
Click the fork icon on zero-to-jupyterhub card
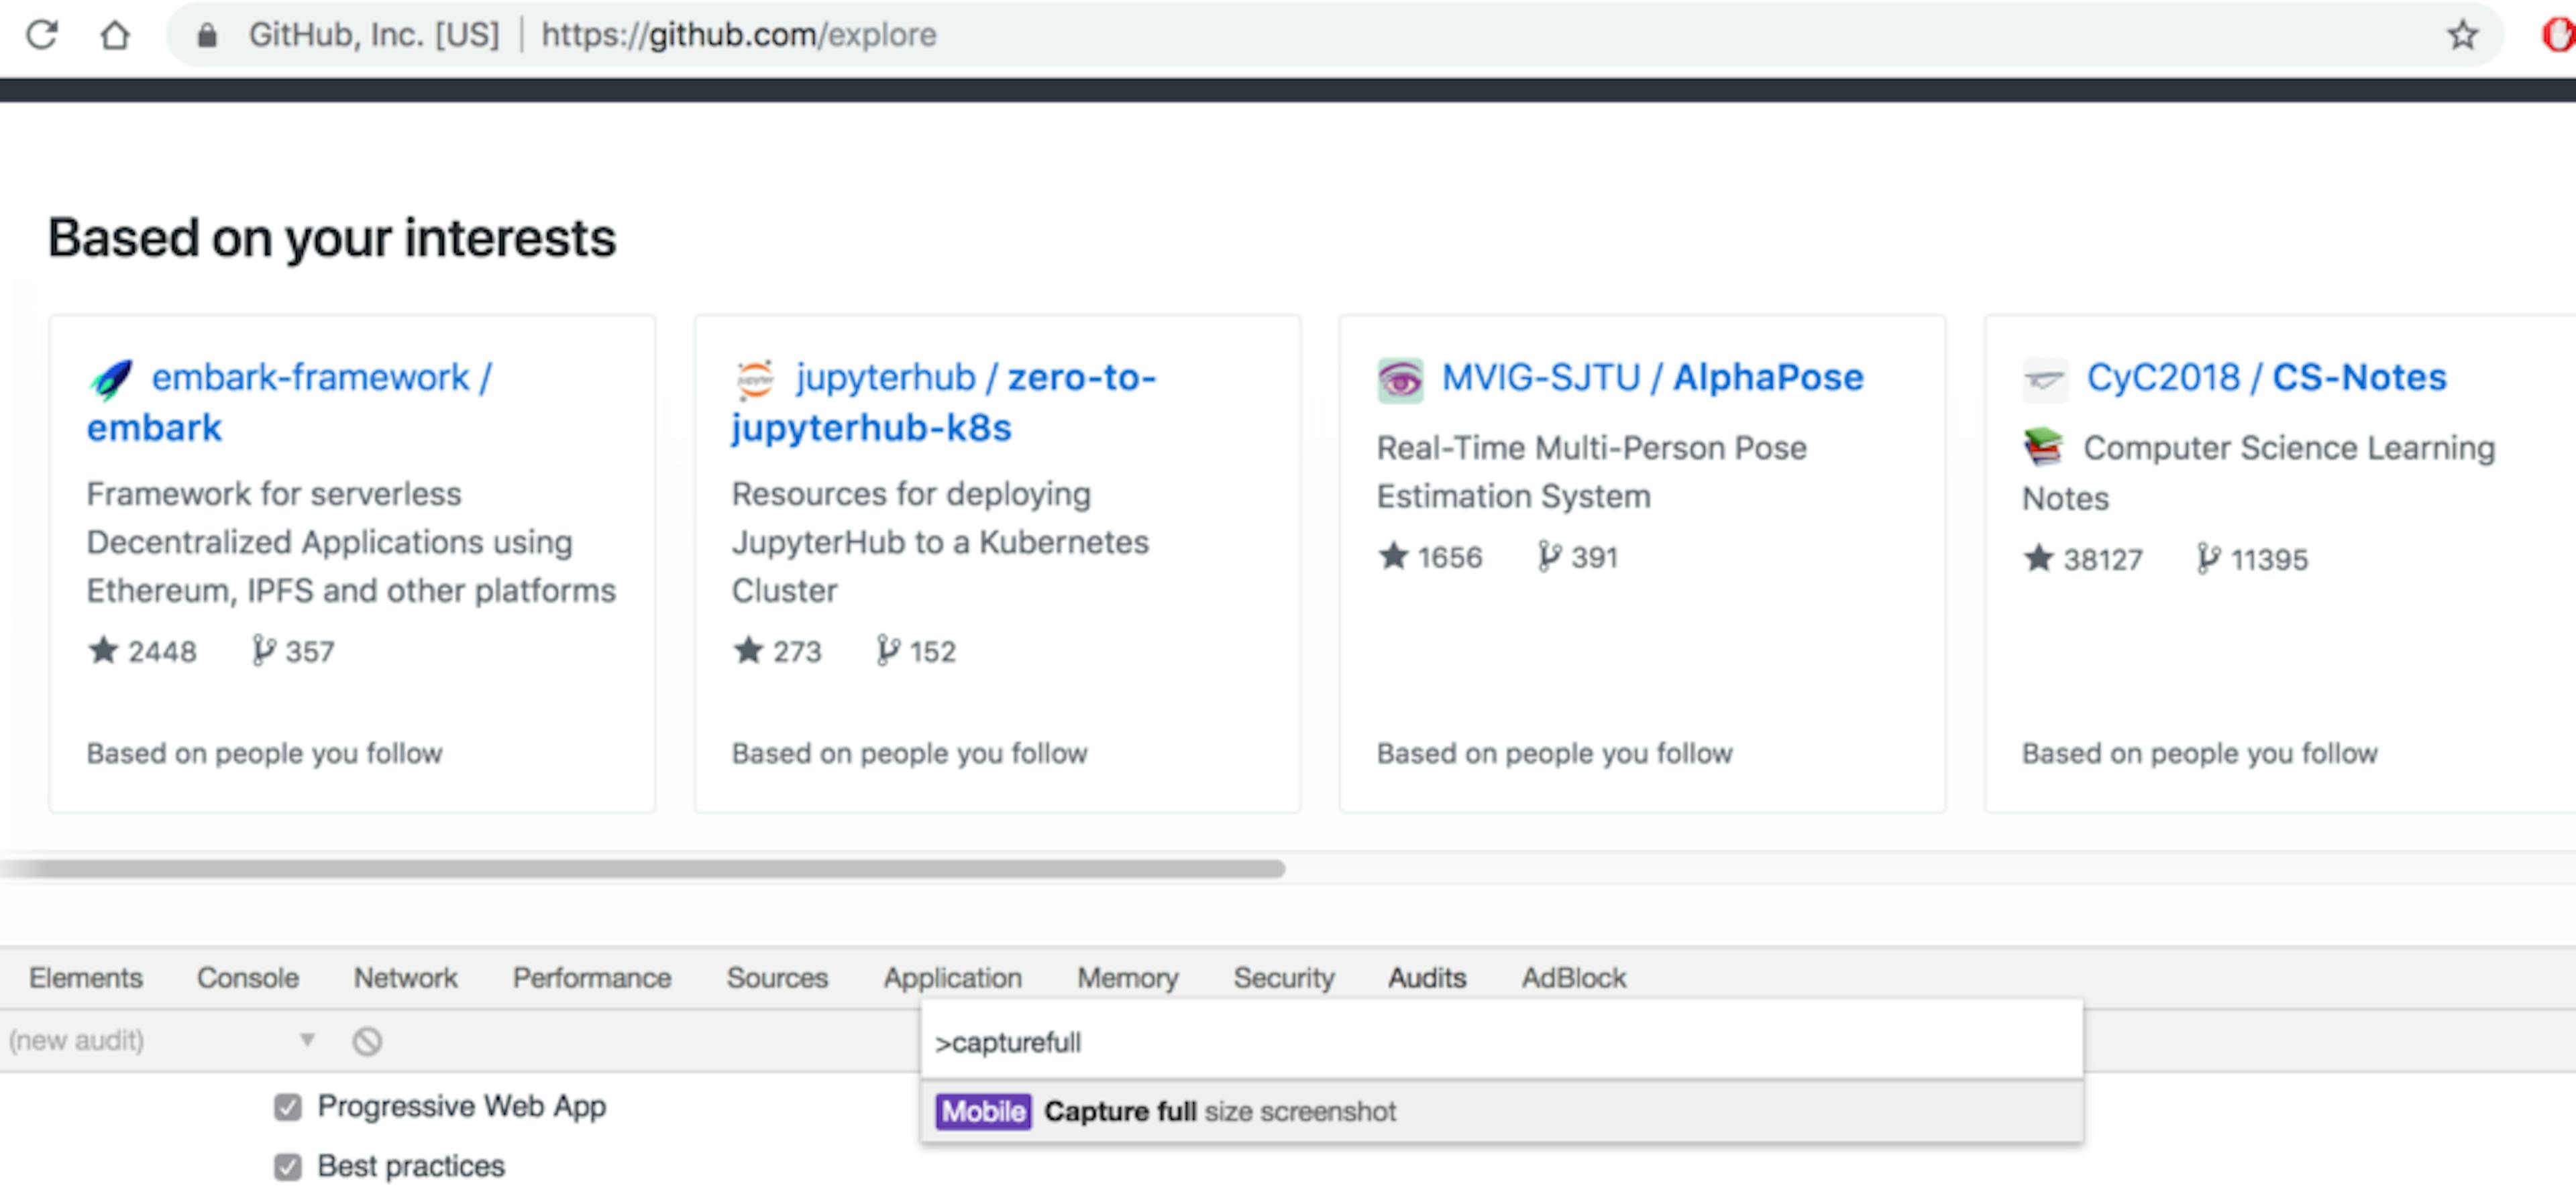[888, 650]
